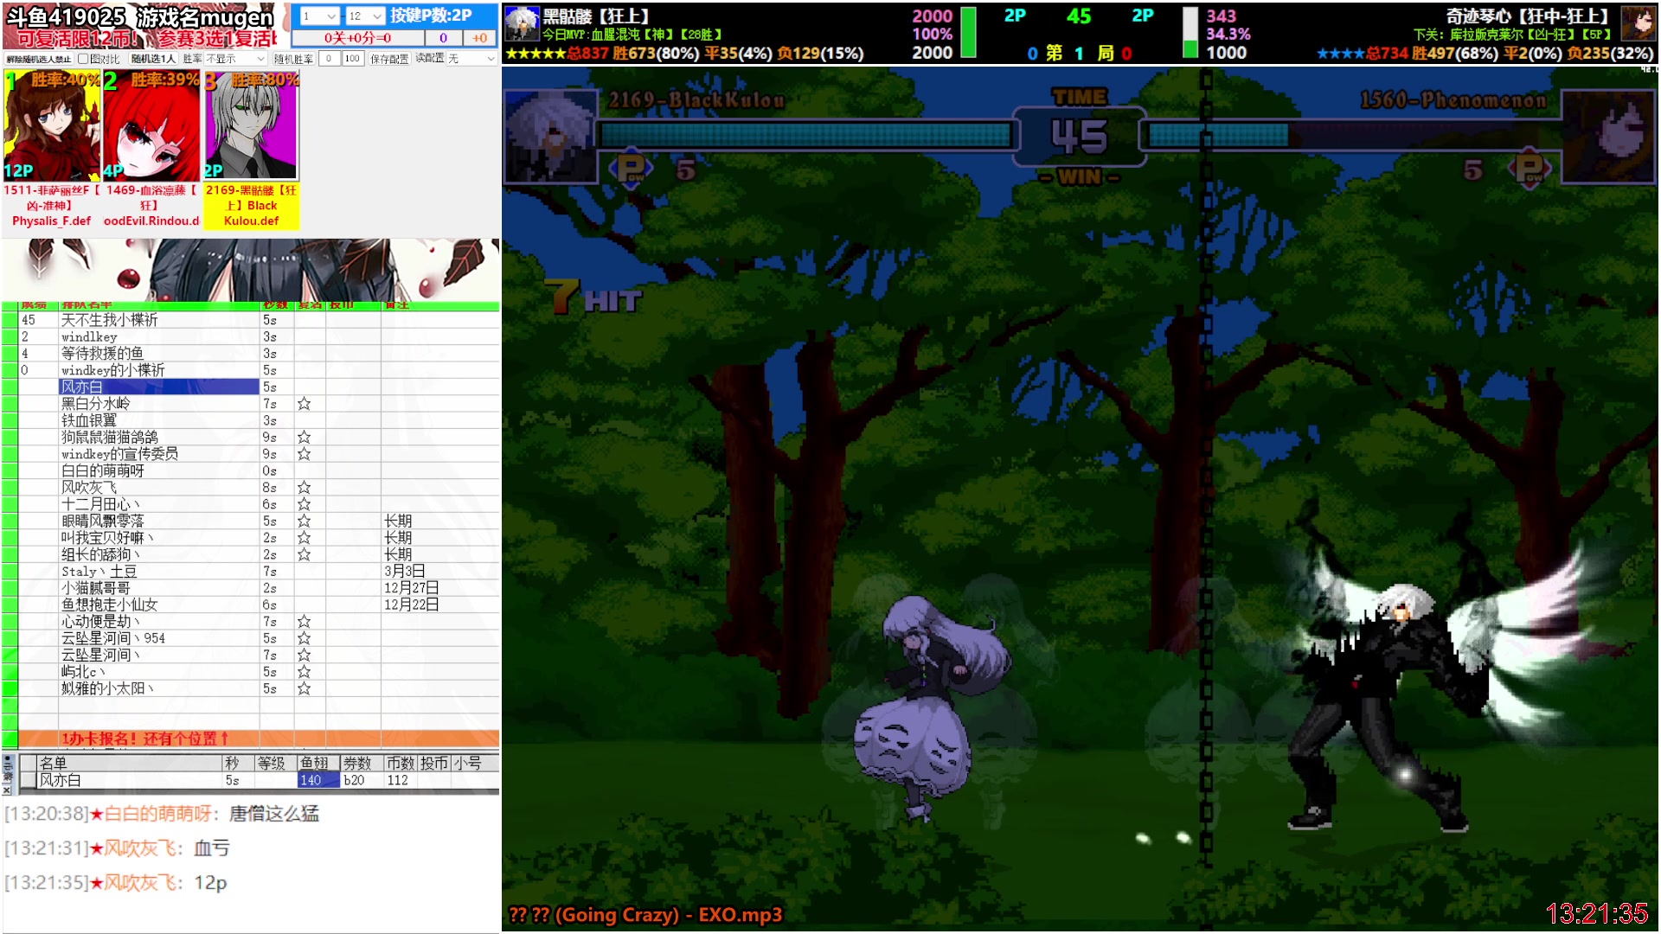This screenshot has height=934, width=1661.
Task: Click the star next to 十二月田心
Action: click(304, 504)
